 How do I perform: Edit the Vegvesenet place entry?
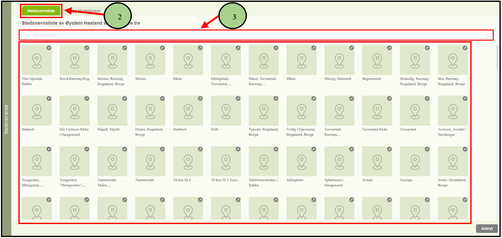coord(389,48)
